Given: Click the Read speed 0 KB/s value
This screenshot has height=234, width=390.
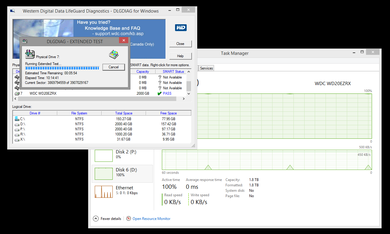Looking at the screenshot, I should click(173, 202).
